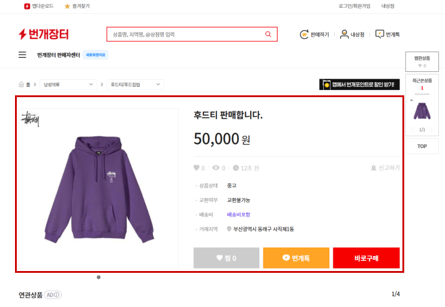The width and height of the screenshot is (445, 307).
Task: Click the TOP scroll-to-top button
Action: [x=422, y=146]
